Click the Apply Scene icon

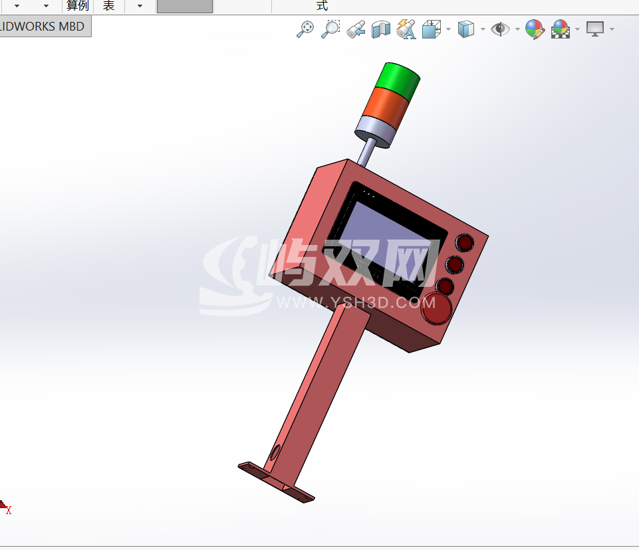(x=561, y=29)
